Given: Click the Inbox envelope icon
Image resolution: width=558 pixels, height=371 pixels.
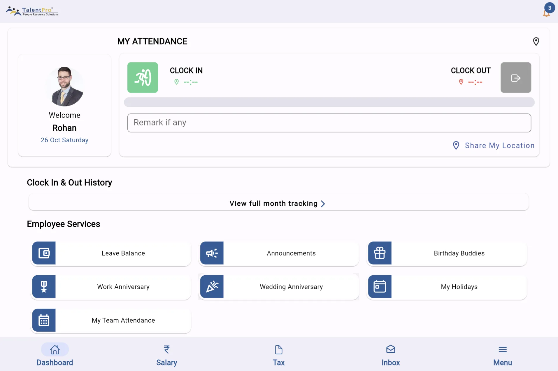Looking at the screenshot, I should 391,349.
